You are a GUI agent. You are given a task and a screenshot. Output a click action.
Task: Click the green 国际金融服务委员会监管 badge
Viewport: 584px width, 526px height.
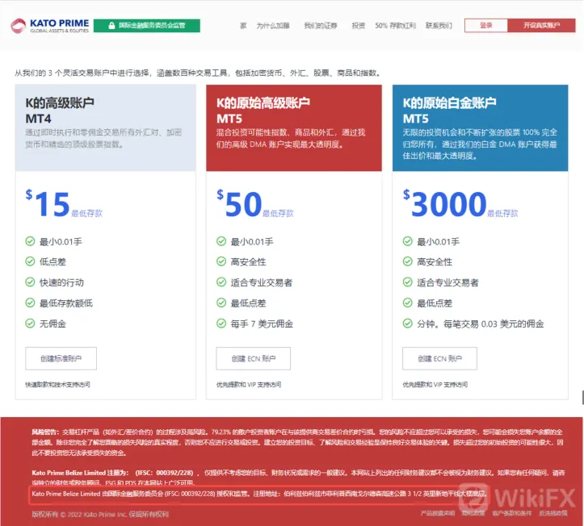point(147,26)
